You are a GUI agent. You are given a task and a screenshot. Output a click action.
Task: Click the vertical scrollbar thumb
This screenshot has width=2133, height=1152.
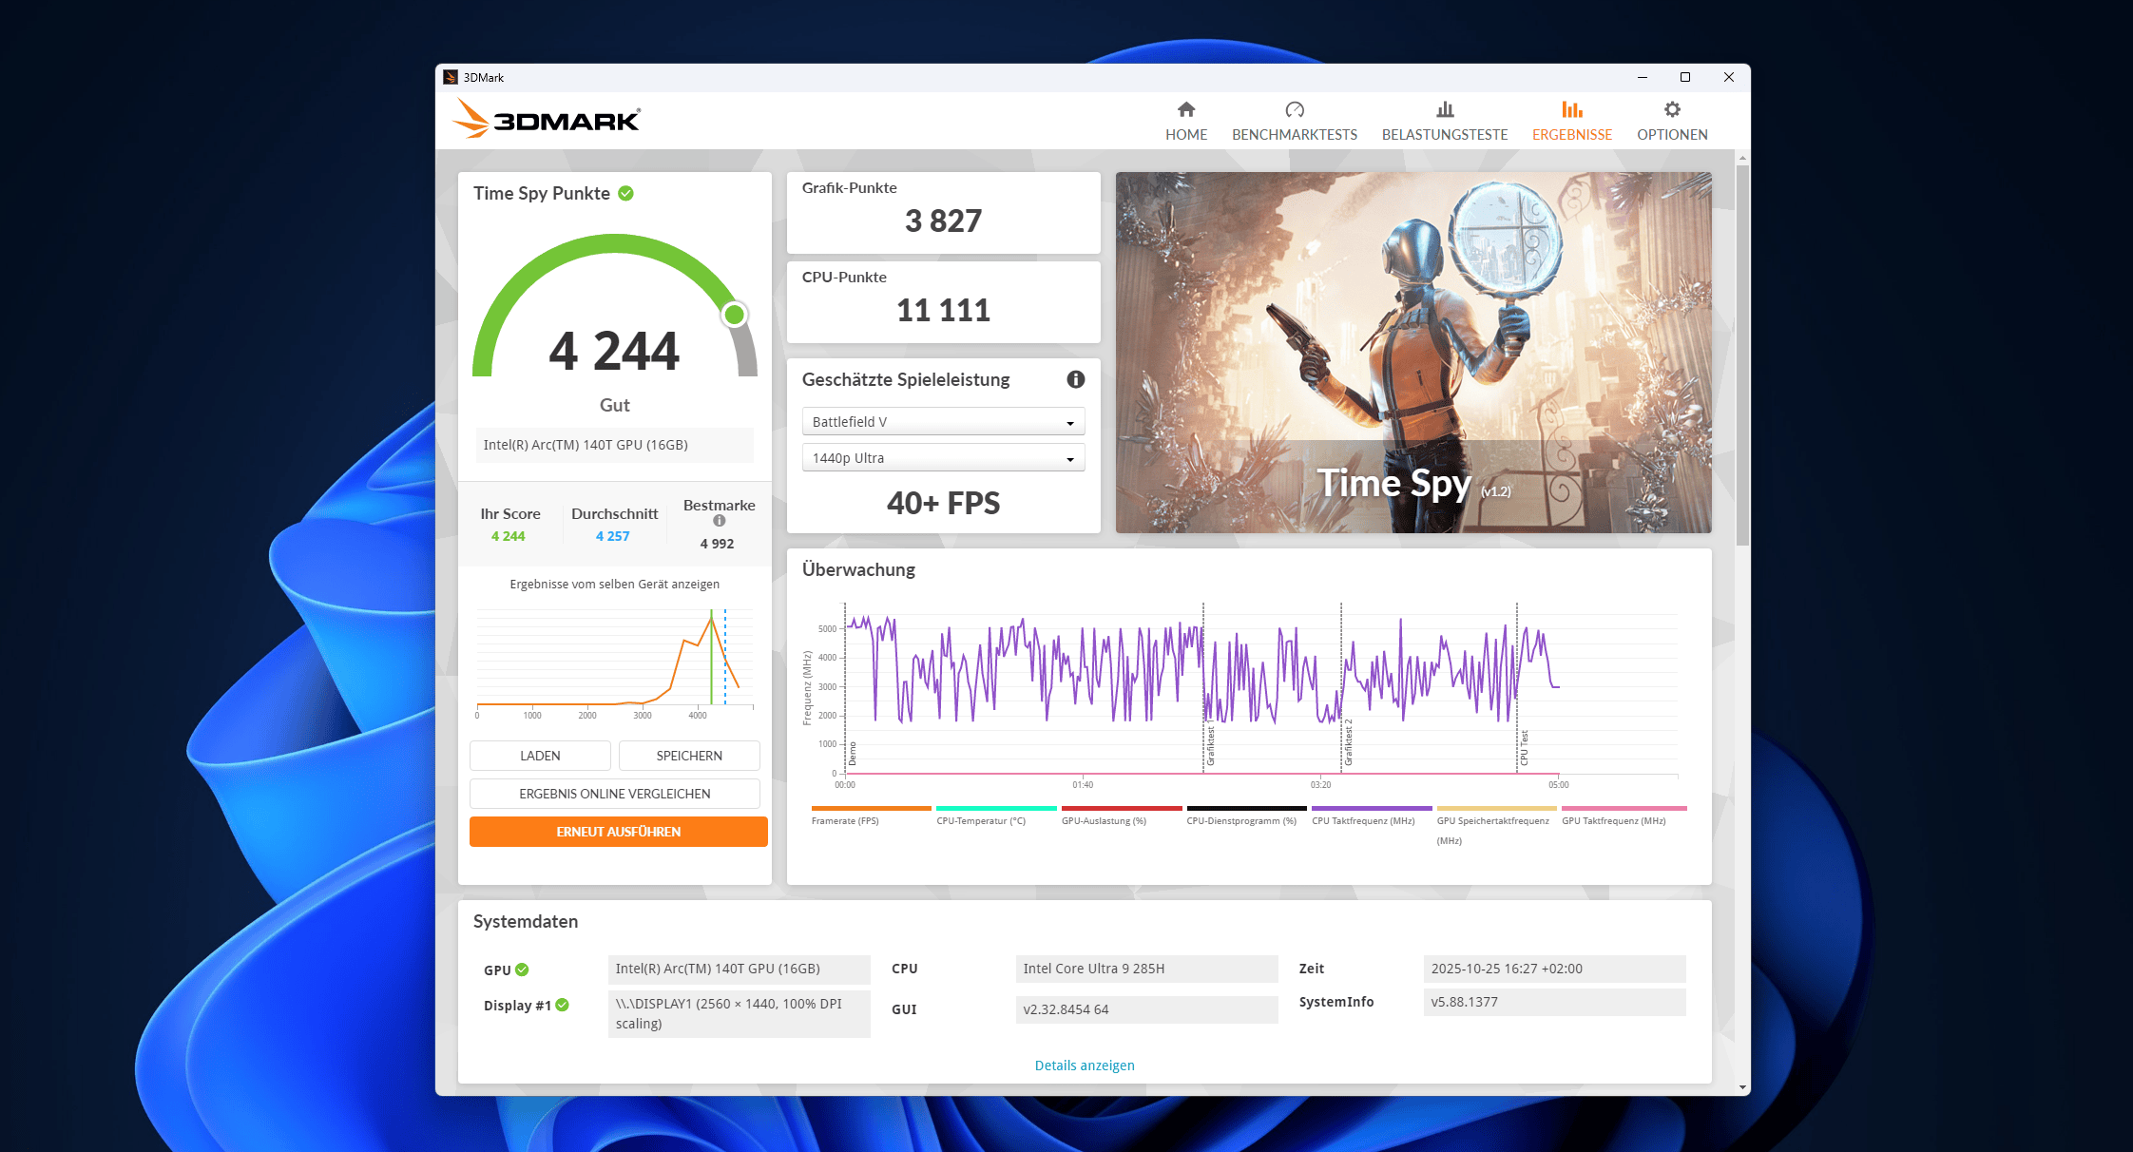(1742, 355)
